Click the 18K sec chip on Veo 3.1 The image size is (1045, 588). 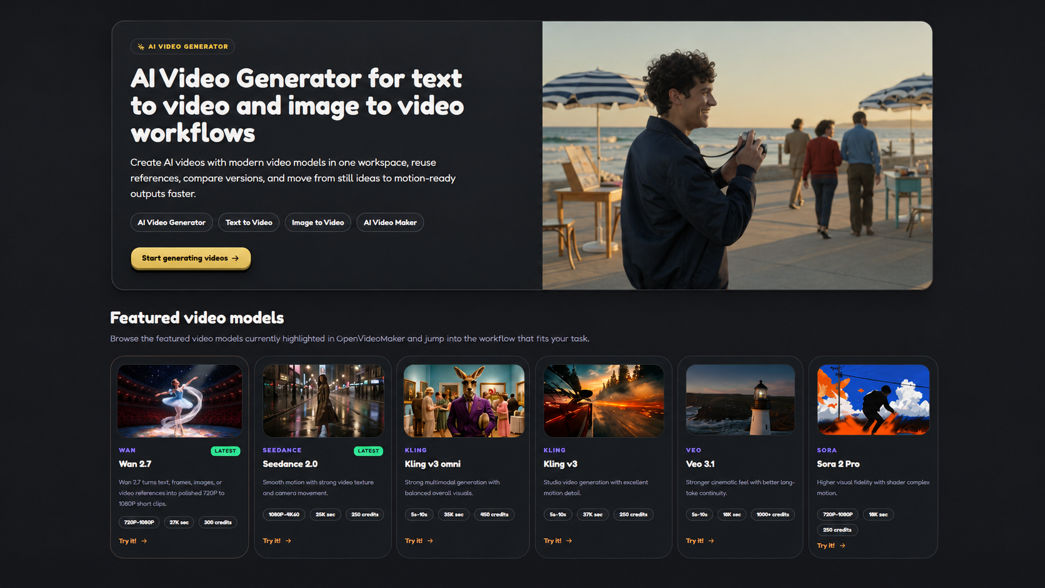(732, 515)
